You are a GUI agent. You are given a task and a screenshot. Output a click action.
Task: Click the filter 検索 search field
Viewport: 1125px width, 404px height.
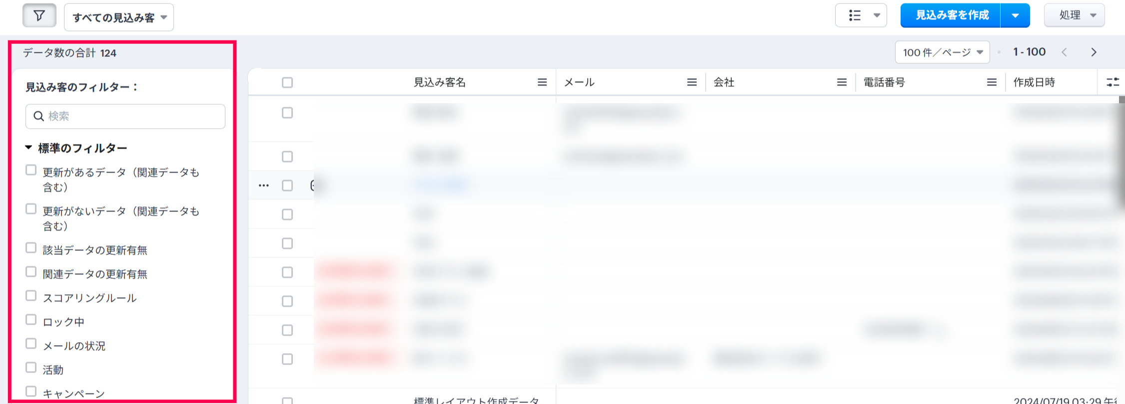pos(125,116)
